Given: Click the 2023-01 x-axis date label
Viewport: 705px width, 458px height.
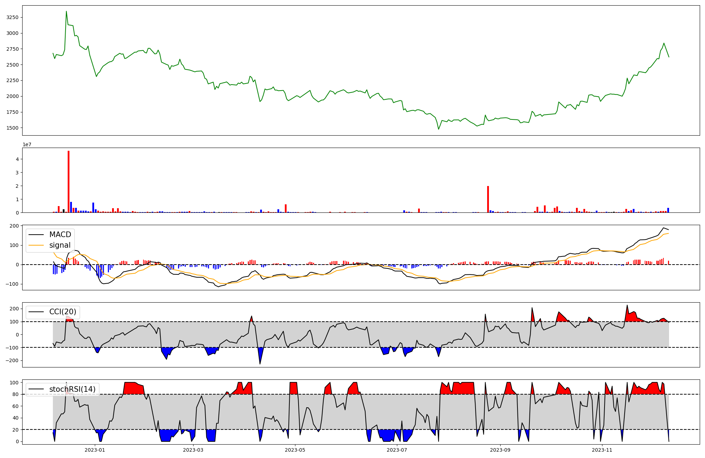Looking at the screenshot, I should click(95, 450).
